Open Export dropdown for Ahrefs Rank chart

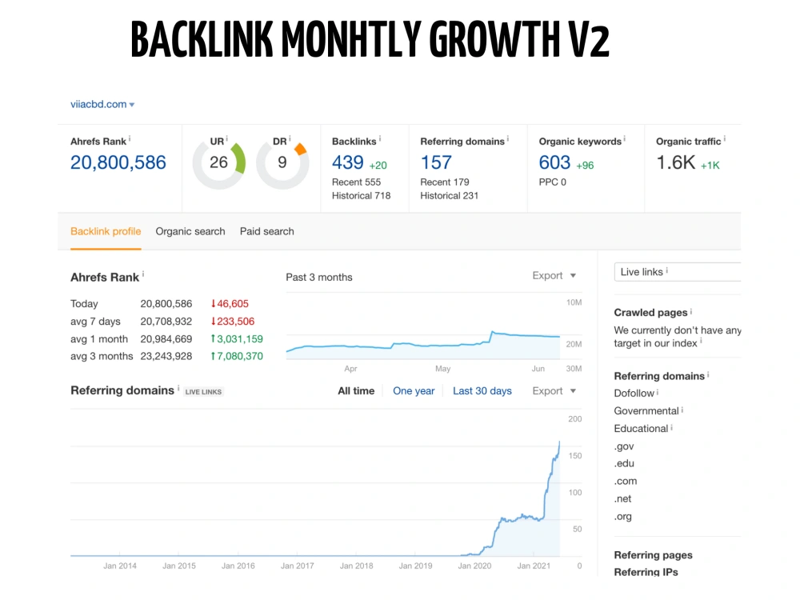pyautogui.click(x=554, y=275)
